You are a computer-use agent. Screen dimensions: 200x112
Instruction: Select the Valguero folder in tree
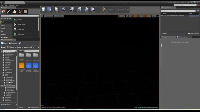(8, 96)
